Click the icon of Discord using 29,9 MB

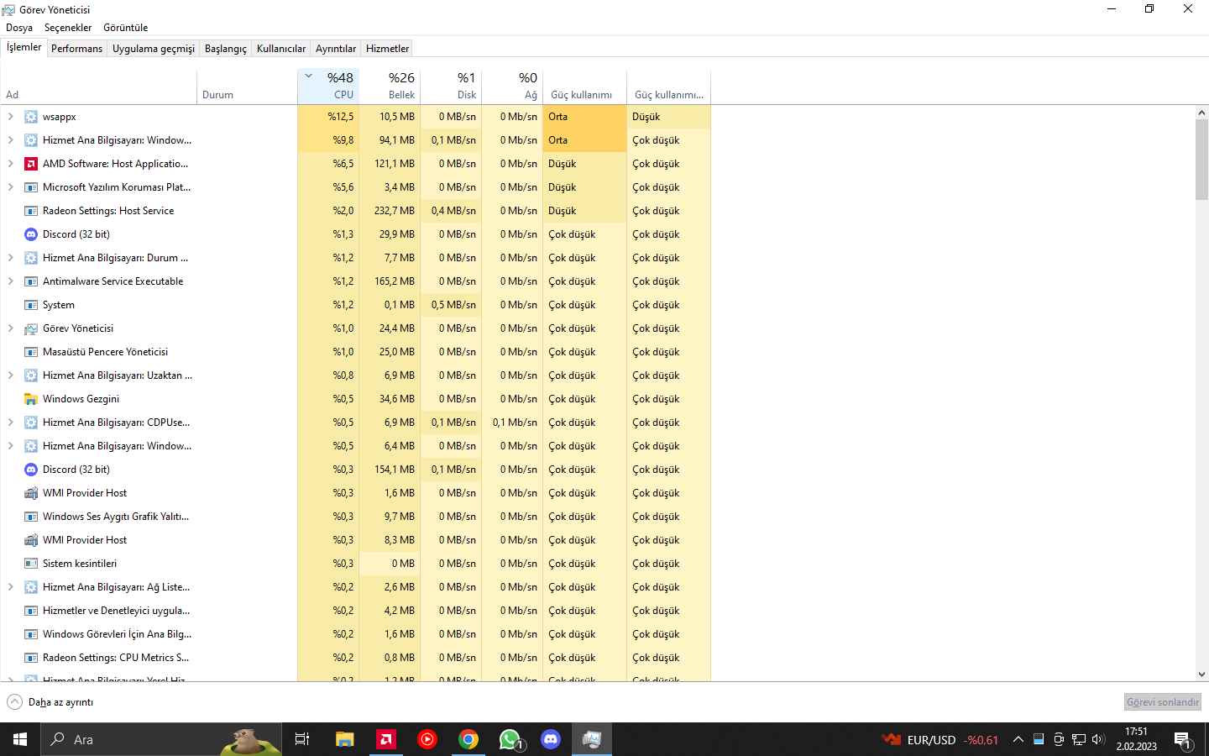(x=31, y=234)
